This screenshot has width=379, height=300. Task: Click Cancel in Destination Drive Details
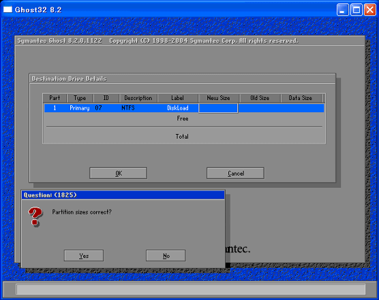235,173
